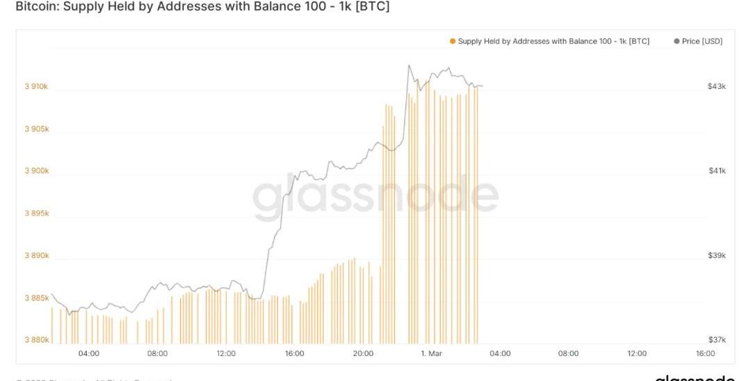The height and width of the screenshot is (381, 751).
Task: Click the 3 885k left axis label
Action: pyautogui.click(x=36, y=298)
